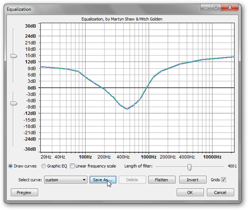Enable Linear frequency scale checkbox
This screenshot has height=210, width=248.
tap(72, 166)
